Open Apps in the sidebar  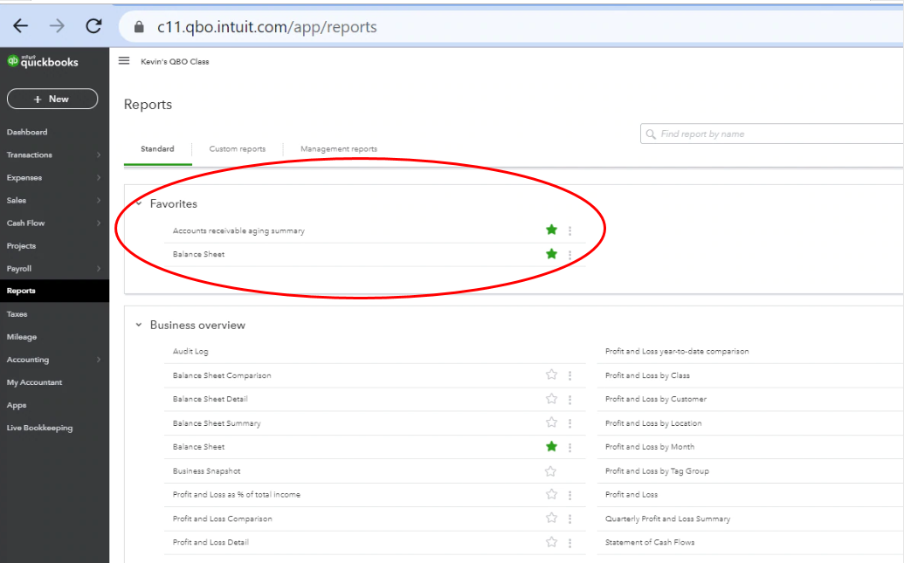click(17, 405)
